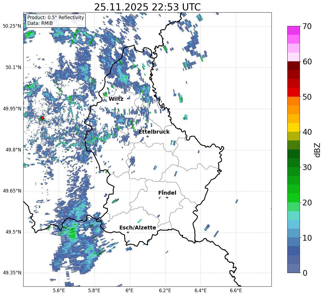Click the Ettelbruck station cross marker

click(147, 136)
